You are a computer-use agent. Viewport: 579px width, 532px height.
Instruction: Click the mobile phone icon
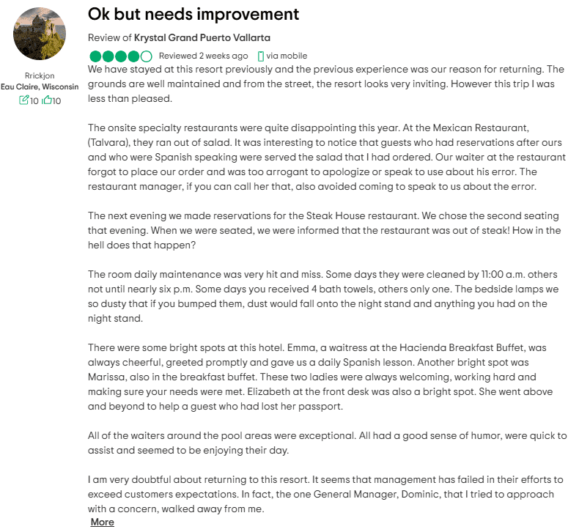[261, 56]
